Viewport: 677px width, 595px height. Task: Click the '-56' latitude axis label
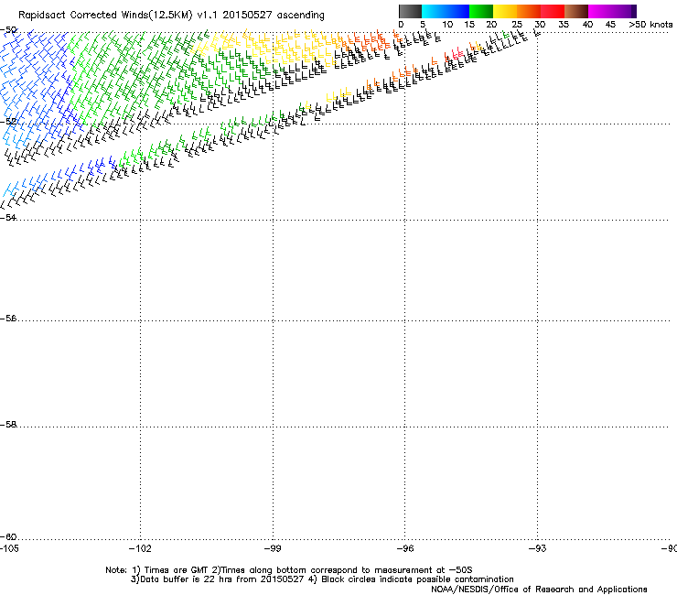pos(8,319)
